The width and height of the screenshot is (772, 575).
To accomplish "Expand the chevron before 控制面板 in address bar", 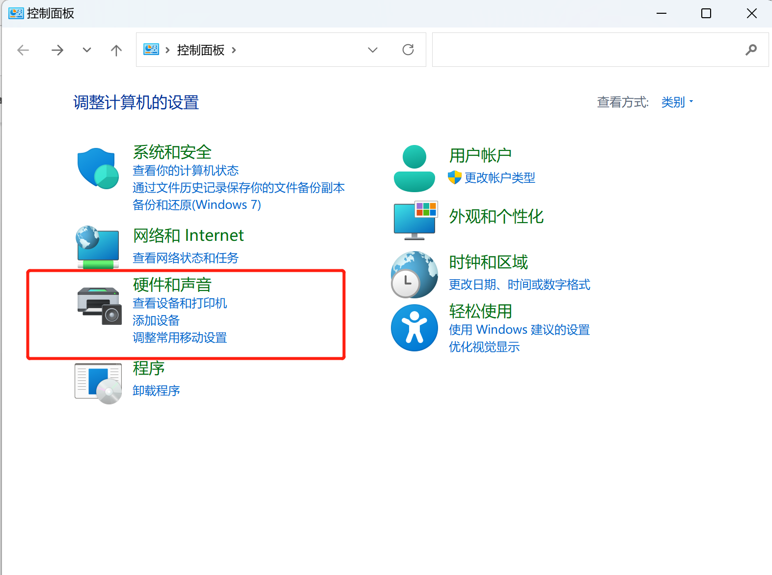I will (x=167, y=50).
